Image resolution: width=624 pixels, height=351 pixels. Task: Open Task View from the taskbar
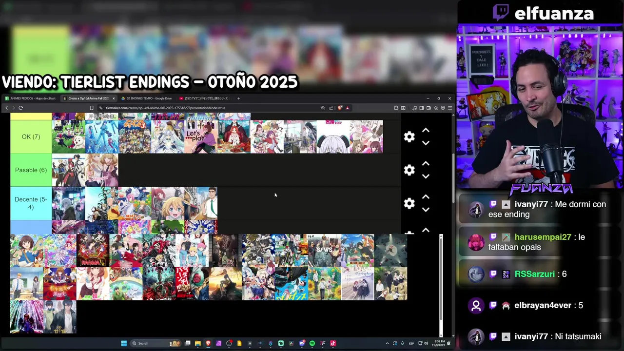point(188,343)
